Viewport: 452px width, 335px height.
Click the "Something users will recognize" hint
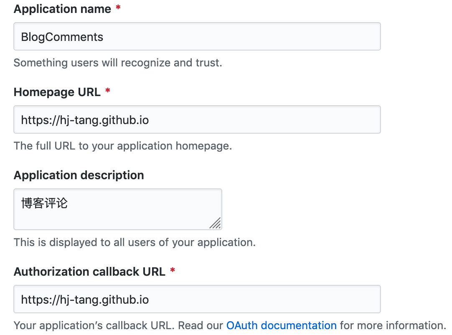tap(118, 63)
